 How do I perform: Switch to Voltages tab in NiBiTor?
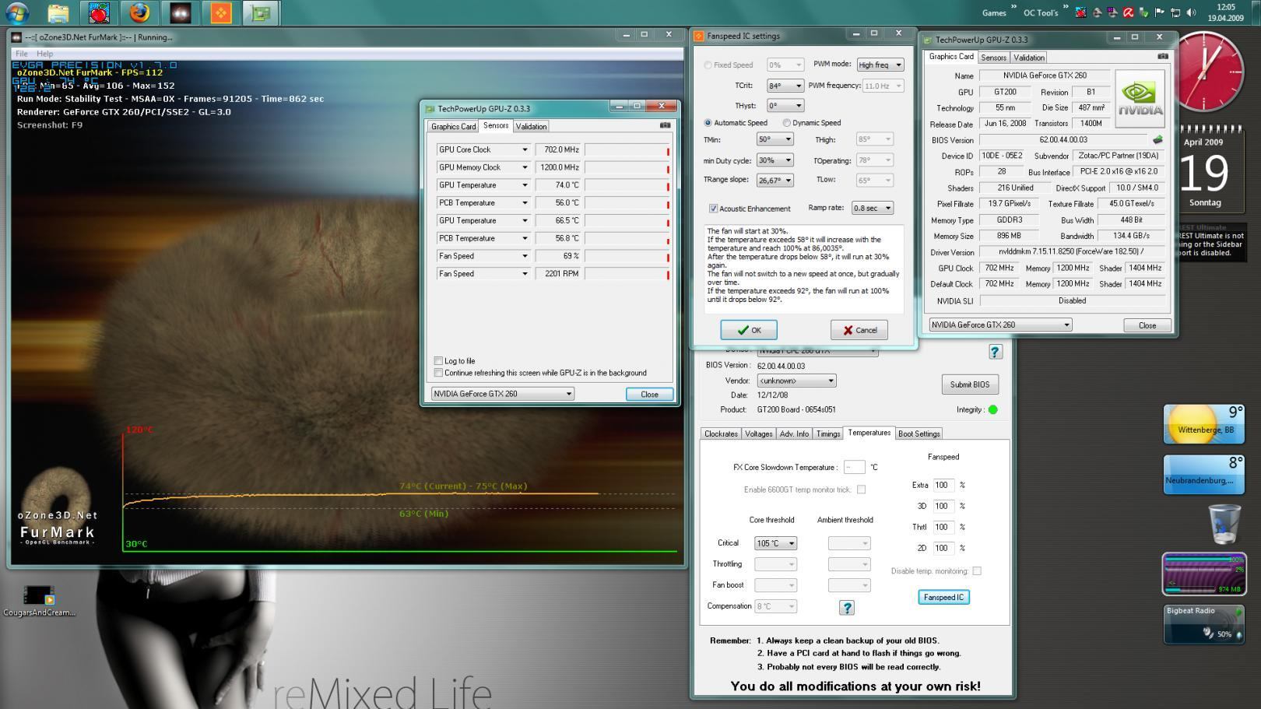pos(758,433)
